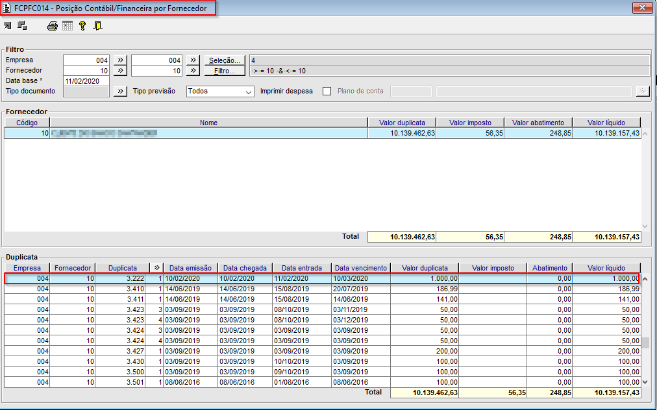Click the Data base date field
657x410 pixels.
(86, 81)
